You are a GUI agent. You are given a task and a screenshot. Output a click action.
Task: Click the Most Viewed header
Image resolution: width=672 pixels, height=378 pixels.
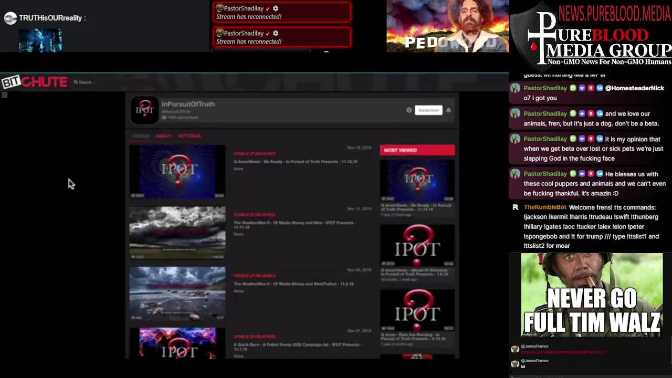coord(417,150)
